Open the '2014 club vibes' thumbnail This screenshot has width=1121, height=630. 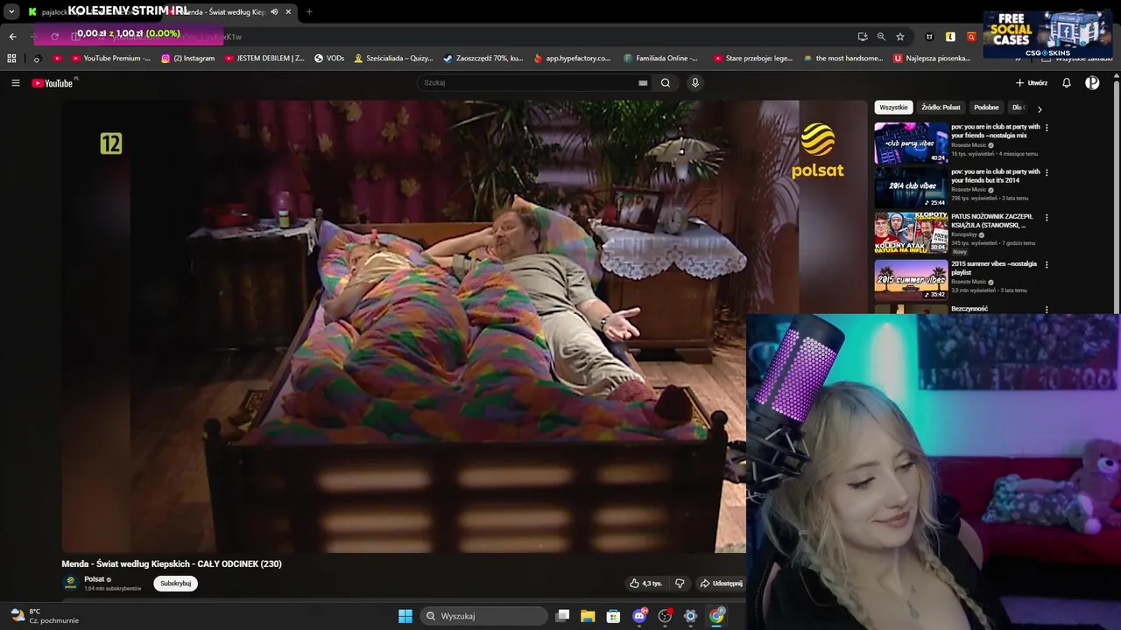(x=911, y=187)
